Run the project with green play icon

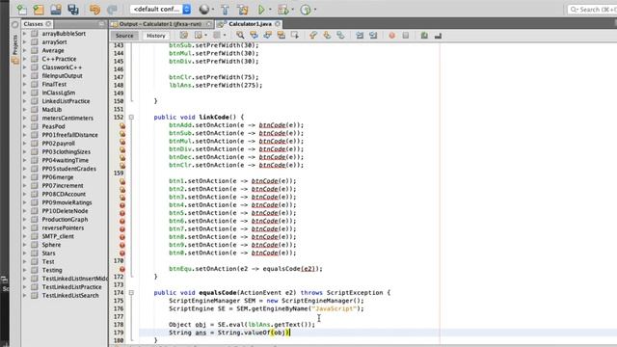coord(261,10)
